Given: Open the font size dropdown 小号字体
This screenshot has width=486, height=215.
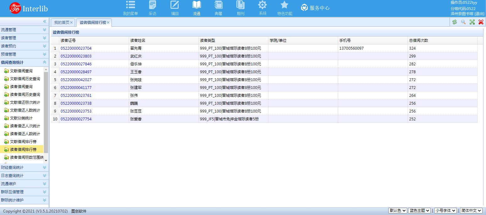Looking at the screenshot, I should tap(445, 210).
